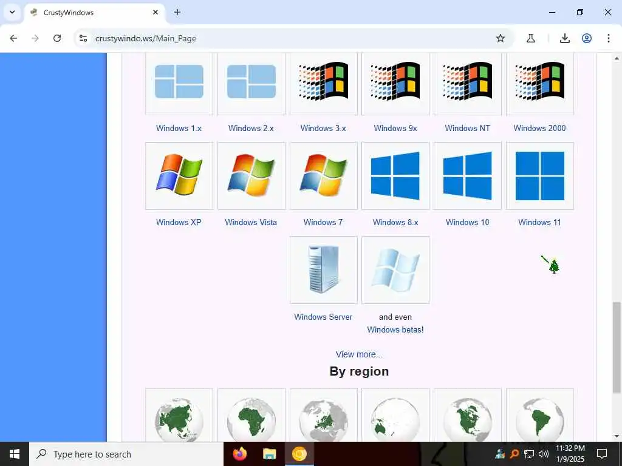Click the taskbar search box
The width and height of the screenshot is (622, 466).
[x=126, y=454]
